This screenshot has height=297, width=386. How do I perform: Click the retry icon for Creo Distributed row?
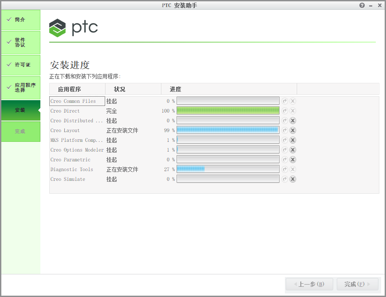pyautogui.click(x=285, y=121)
